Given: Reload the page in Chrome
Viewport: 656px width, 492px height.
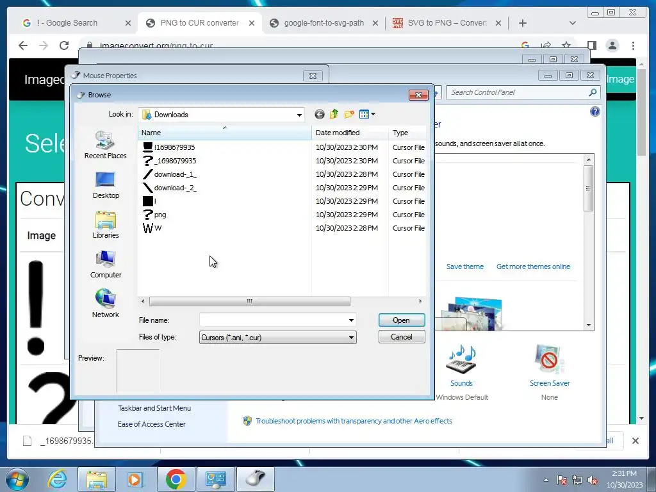Looking at the screenshot, I should 64,45.
